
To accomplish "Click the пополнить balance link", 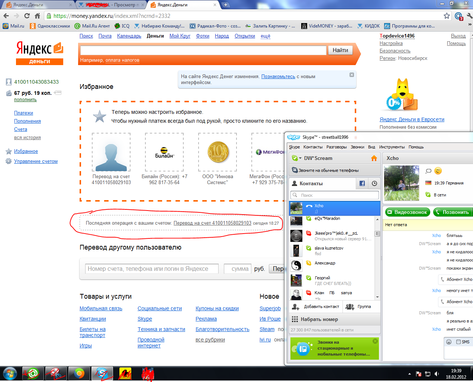I will [x=25, y=100].
